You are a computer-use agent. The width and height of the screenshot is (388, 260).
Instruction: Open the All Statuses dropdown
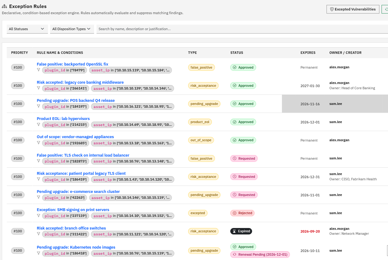(27, 29)
